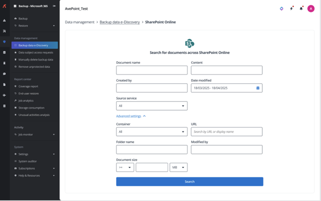Open the Source service dropdown
Image resolution: width=321 pixels, height=201 pixels.
(152, 106)
